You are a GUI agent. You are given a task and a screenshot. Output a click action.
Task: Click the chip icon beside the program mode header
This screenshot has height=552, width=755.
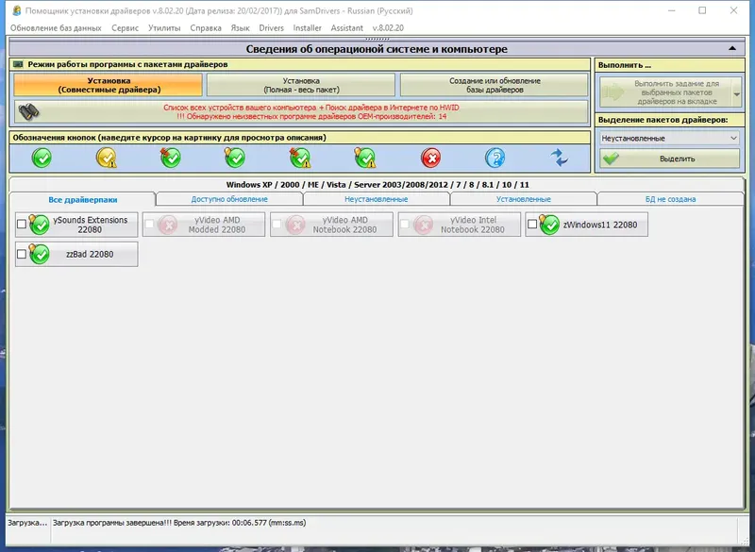pos(18,64)
